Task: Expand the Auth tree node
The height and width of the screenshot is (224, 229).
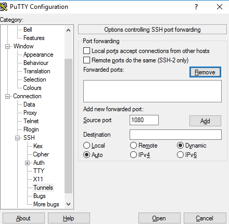Action: (x=27, y=163)
